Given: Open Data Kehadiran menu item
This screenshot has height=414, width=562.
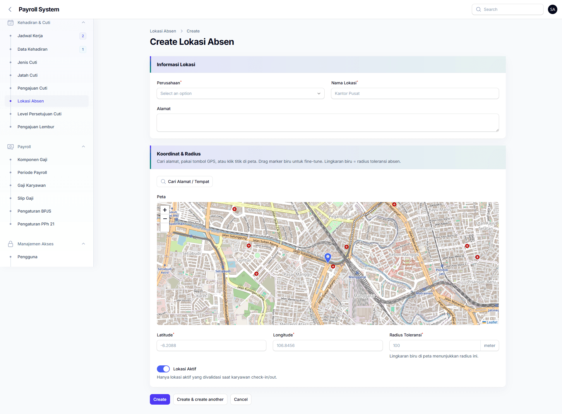Looking at the screenshot, I should point(47,49).
